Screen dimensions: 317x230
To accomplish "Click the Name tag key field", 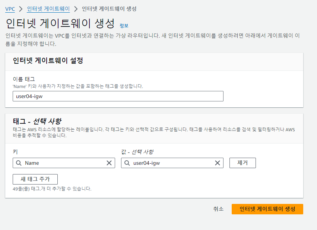I will 64,163.
